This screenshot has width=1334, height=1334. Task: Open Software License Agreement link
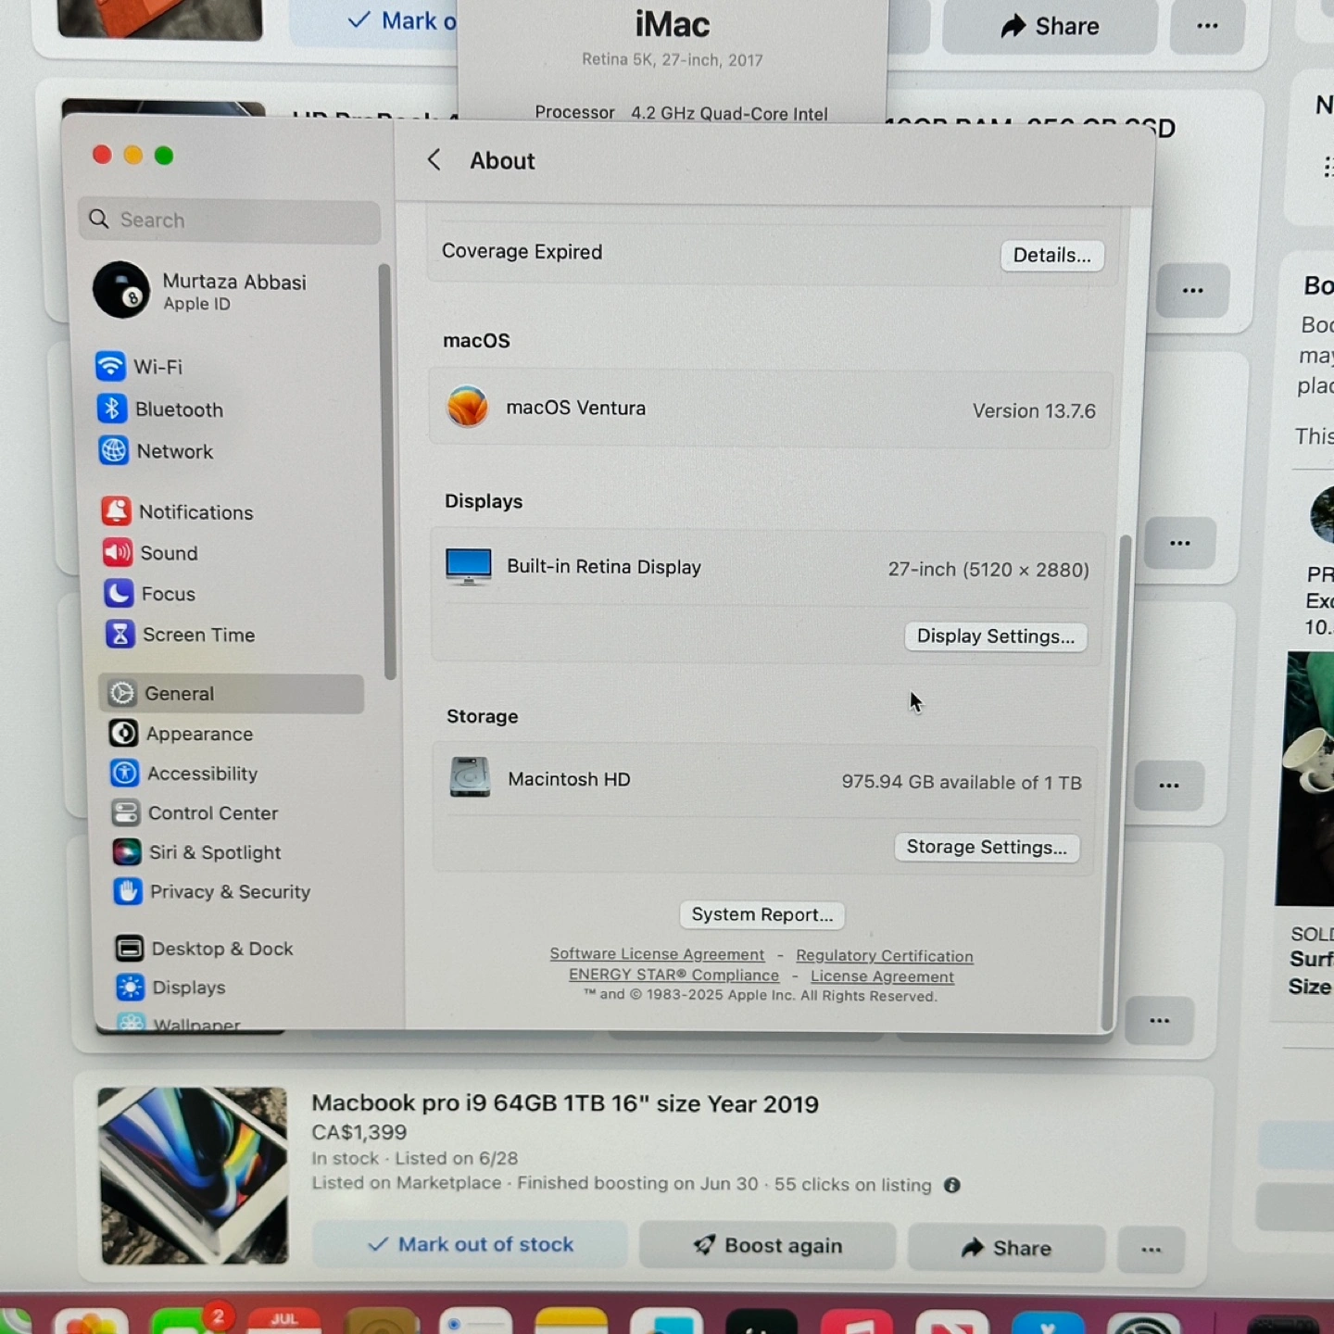[657, 954]
